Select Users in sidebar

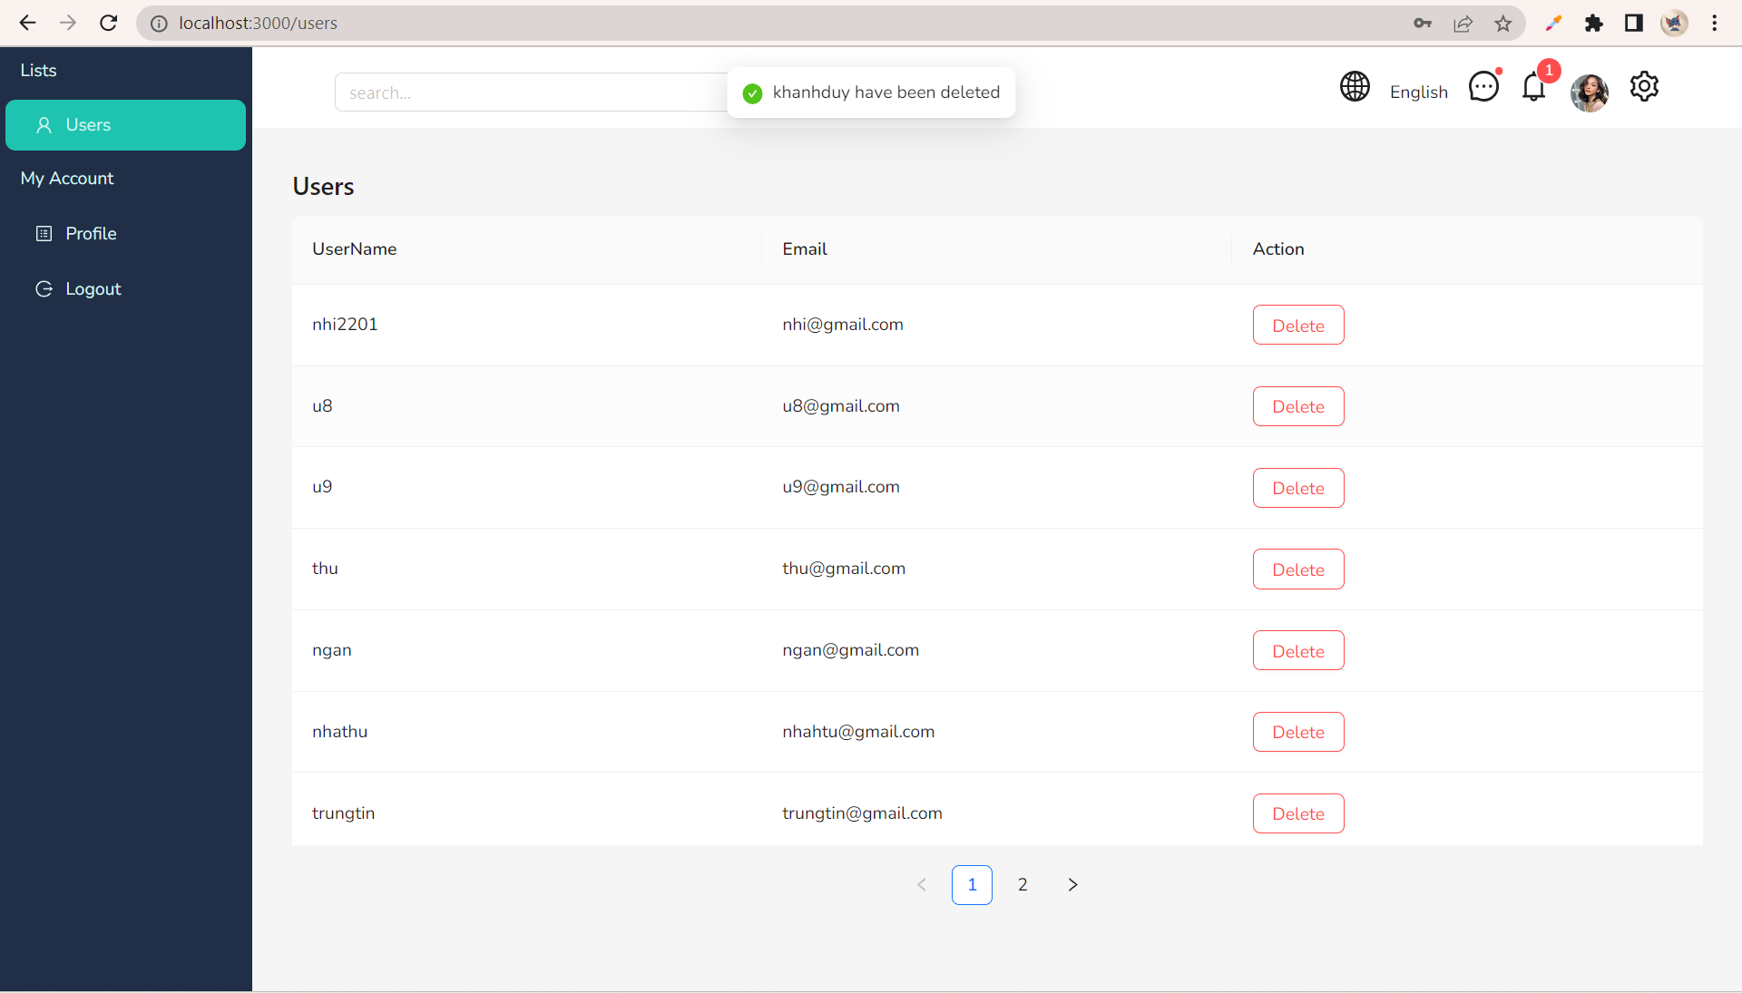tap(125, 125)
